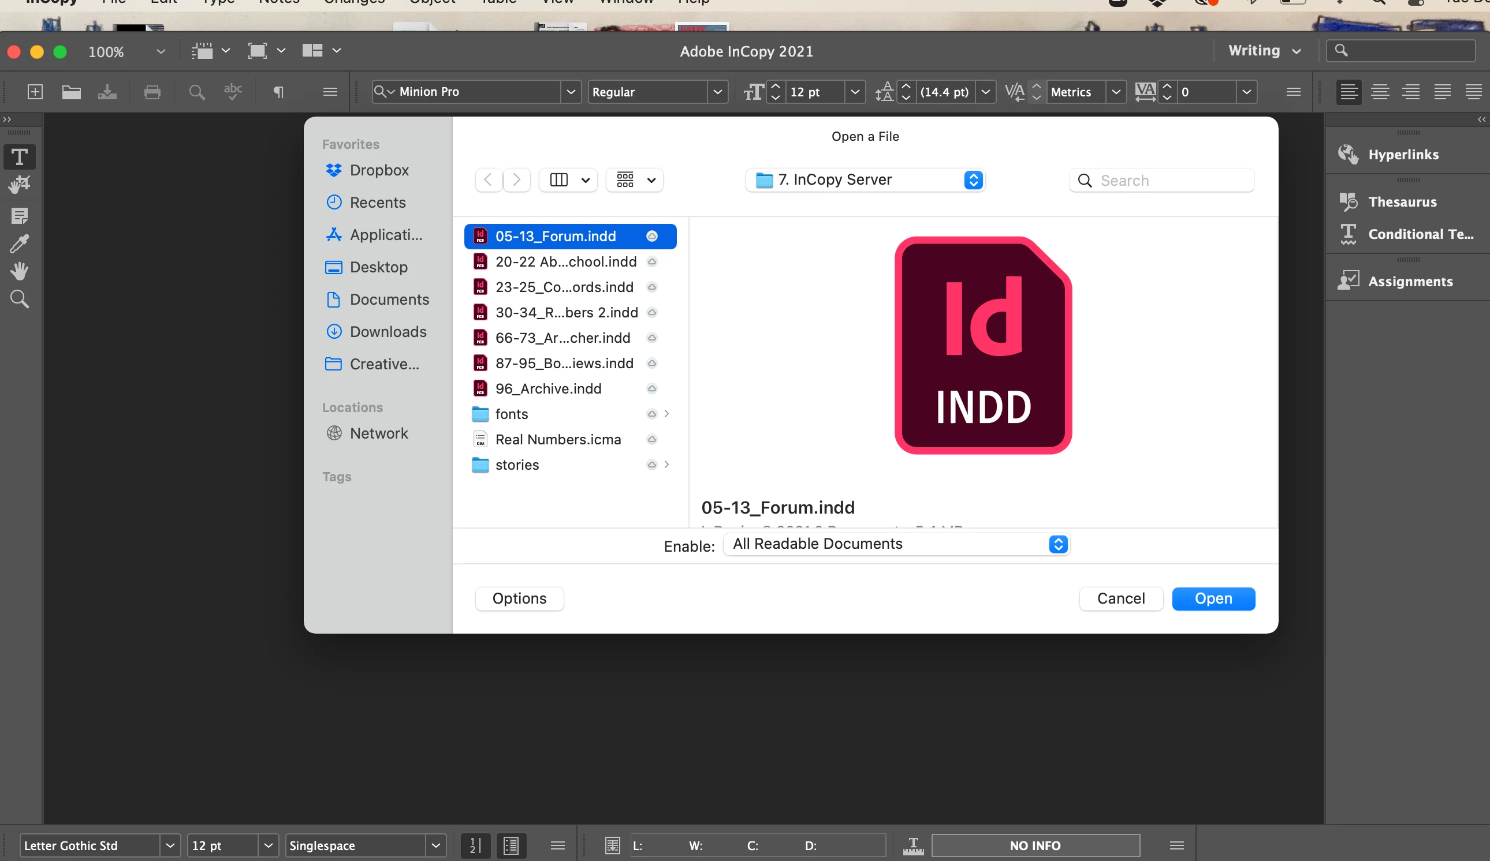Open the Hyperlinks panel
The width and height of the screenshot is (1490, 861).
point(1402,154)
